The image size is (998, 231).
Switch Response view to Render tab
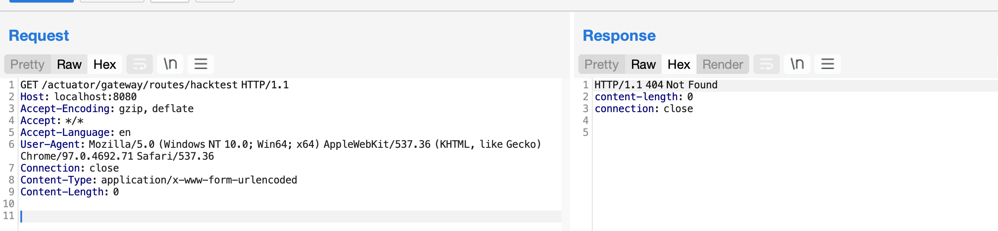click(723, 64)
